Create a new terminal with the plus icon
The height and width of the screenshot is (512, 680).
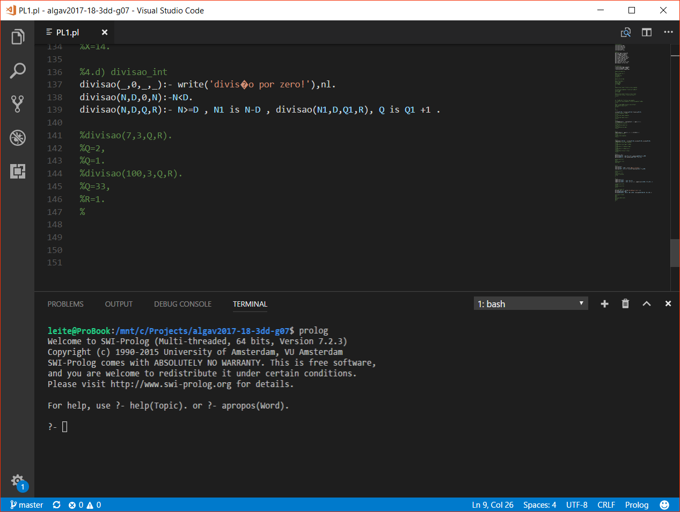point(604,303)
